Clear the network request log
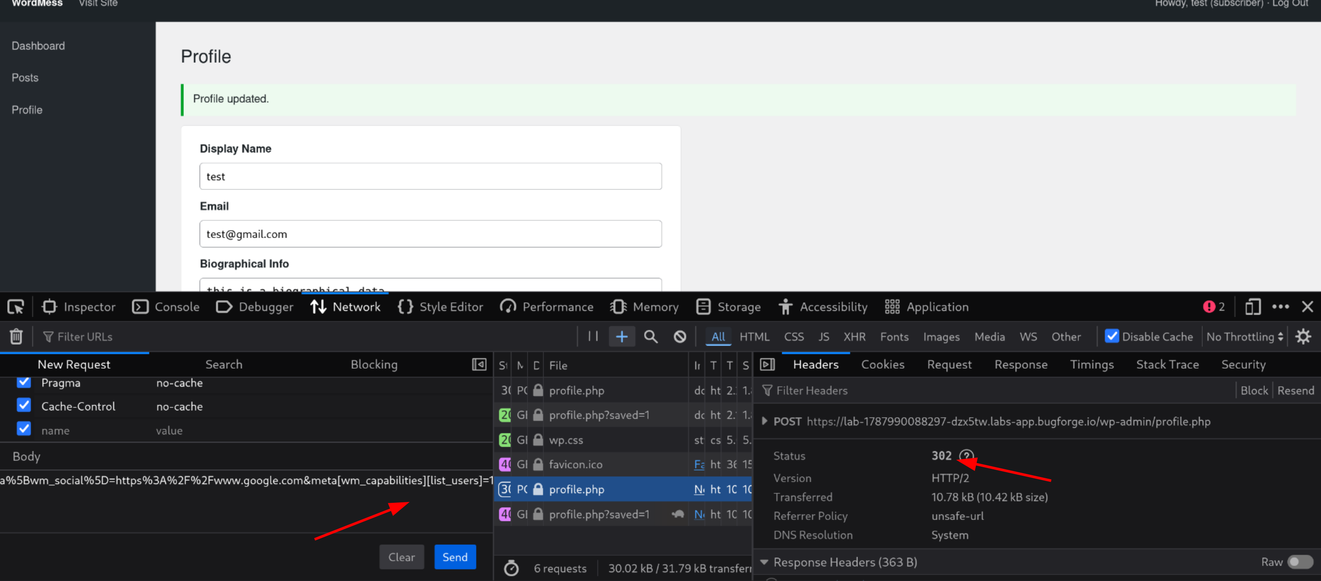 [16, 336]
